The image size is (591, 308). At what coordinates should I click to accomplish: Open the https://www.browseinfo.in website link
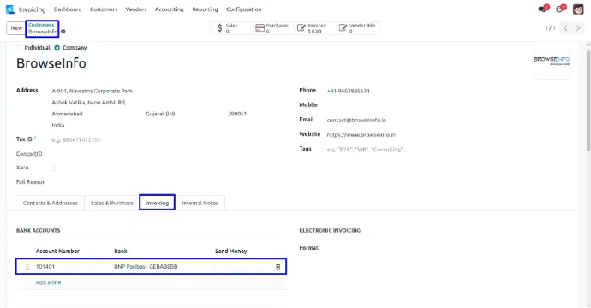361,135
